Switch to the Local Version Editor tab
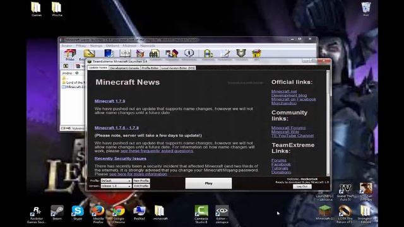The height and width of the screenshot is (227, 404). (x=178, y=68)
